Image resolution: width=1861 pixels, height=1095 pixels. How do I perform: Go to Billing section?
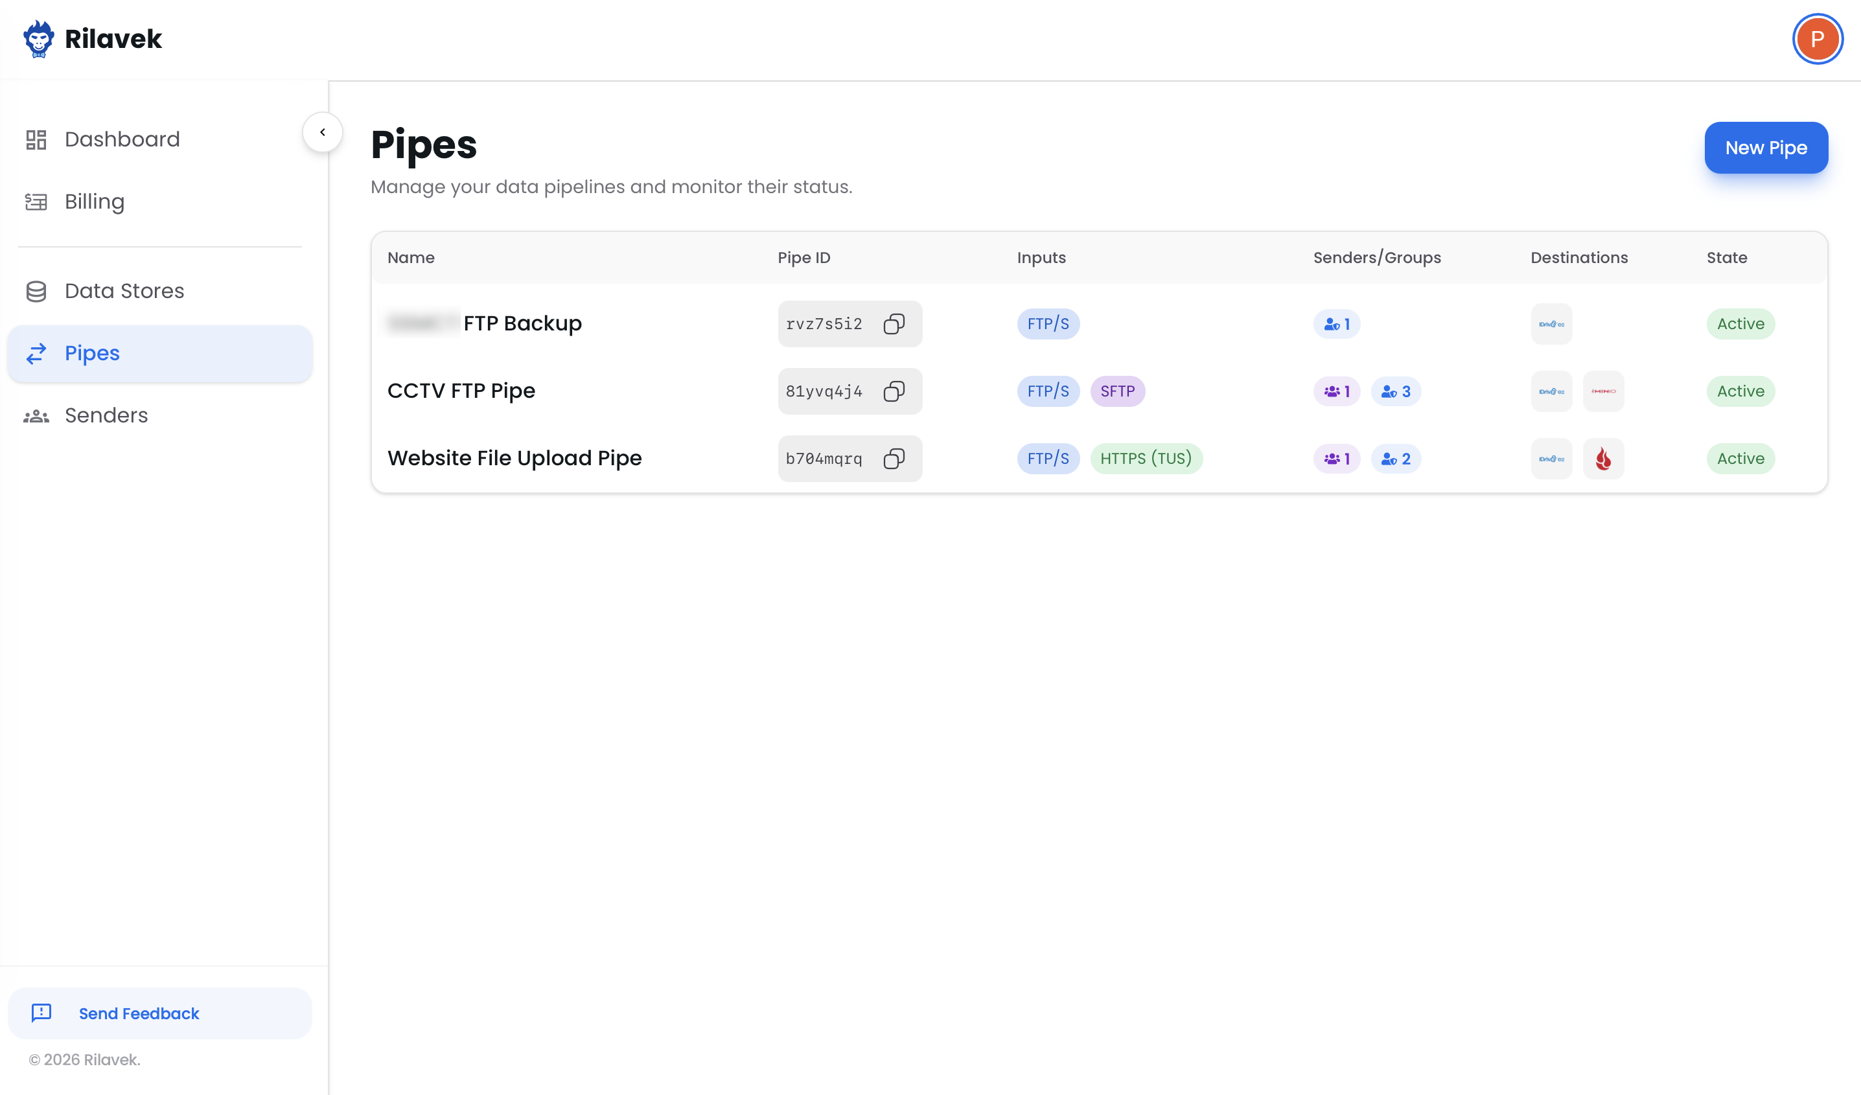(95, 202)
